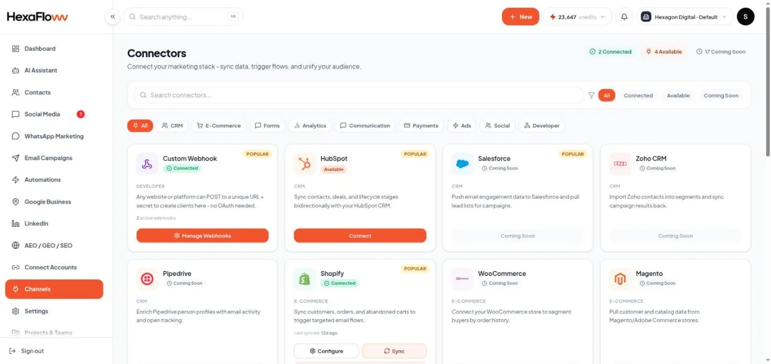Viewport: 771px width, 364px height.
Task: Open Google Business section
Action: tap(54, 202)
